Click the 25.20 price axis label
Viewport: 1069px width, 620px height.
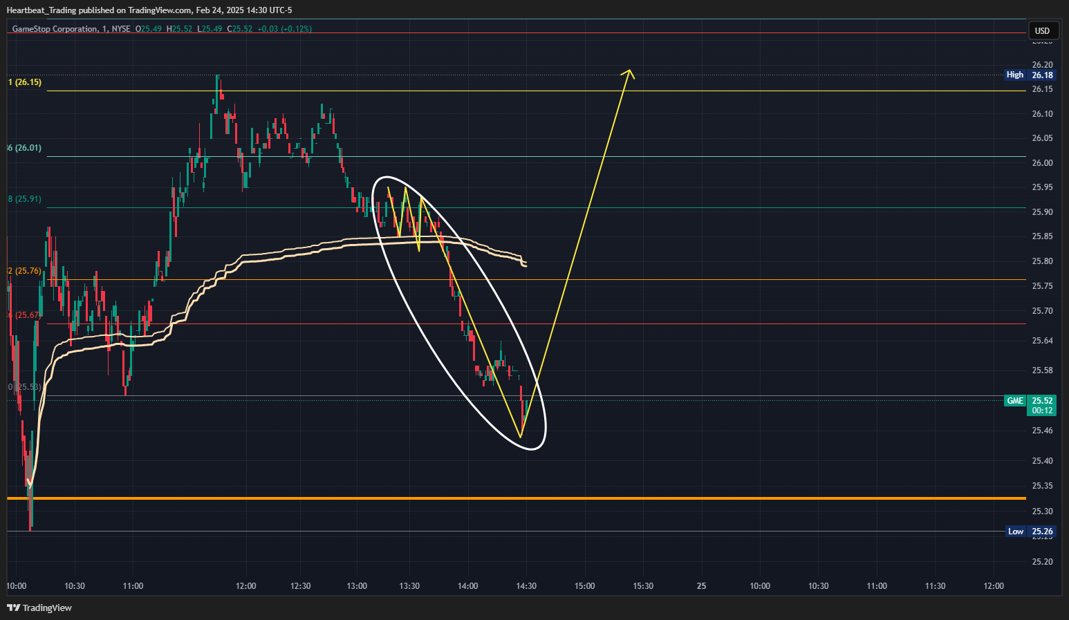tap(1042, 562)
